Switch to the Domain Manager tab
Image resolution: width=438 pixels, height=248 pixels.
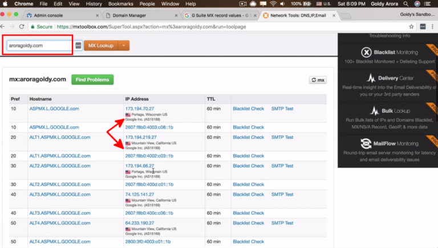(x=141, y=15)
